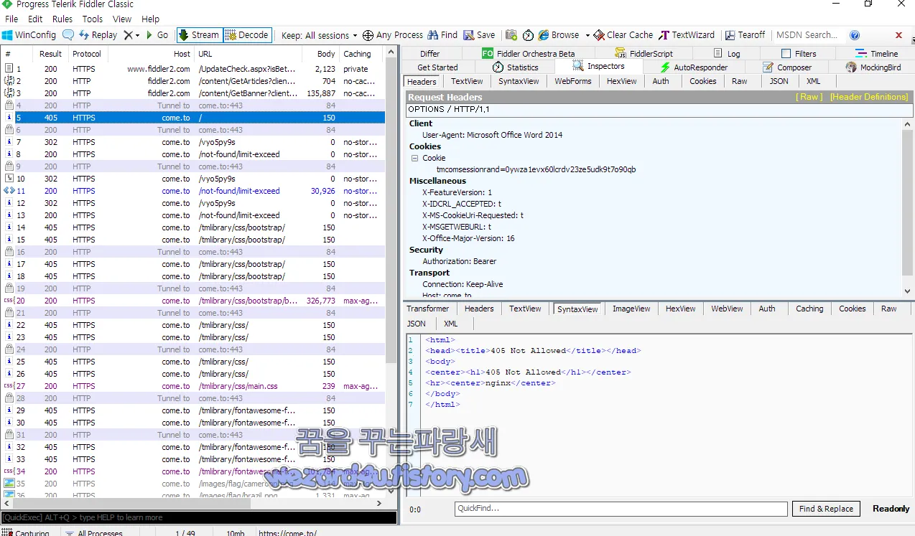915x536 pixels.
Task: Select session 27 /tmlibrary/css/main.css
Action: 192,386
